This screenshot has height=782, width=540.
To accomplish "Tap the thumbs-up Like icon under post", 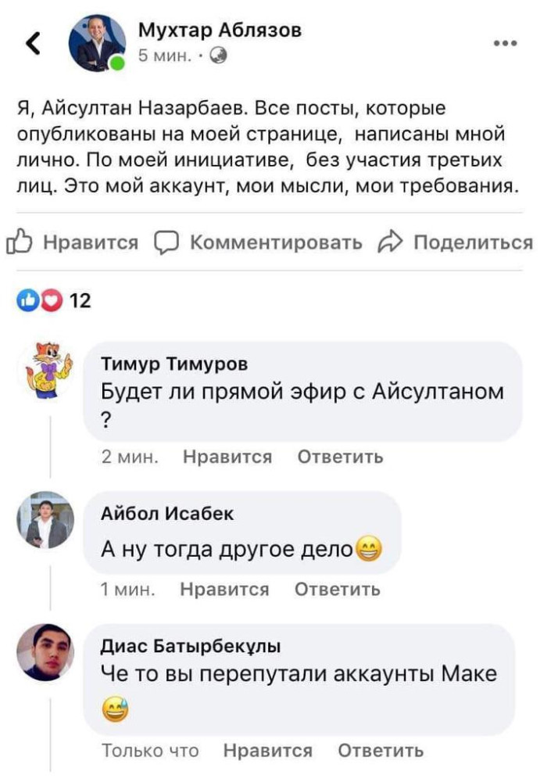I will (17, 242).
